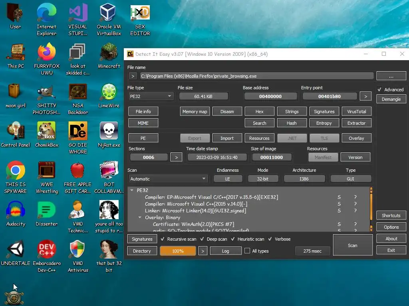Click the file name path field
The width and height of the screenshot is (409, 306).
pyautogui.click(x=257, y=76)
